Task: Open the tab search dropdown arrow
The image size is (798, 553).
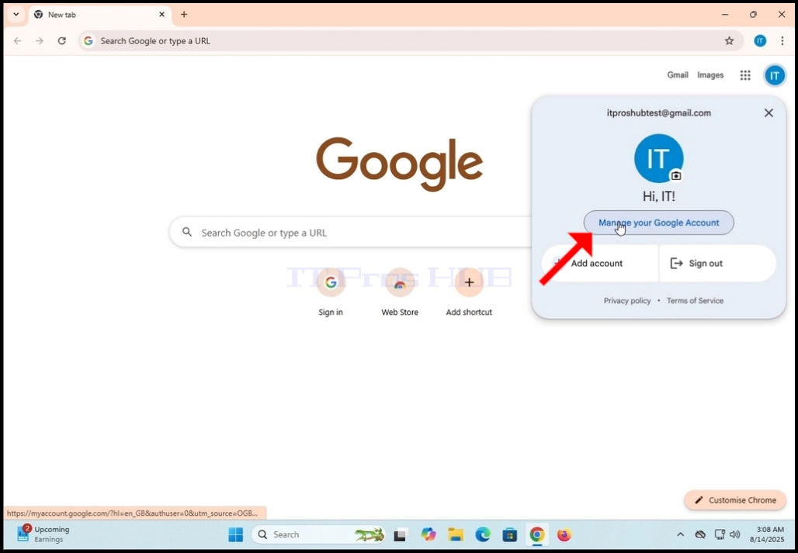Action: click(x=16, y=14)
